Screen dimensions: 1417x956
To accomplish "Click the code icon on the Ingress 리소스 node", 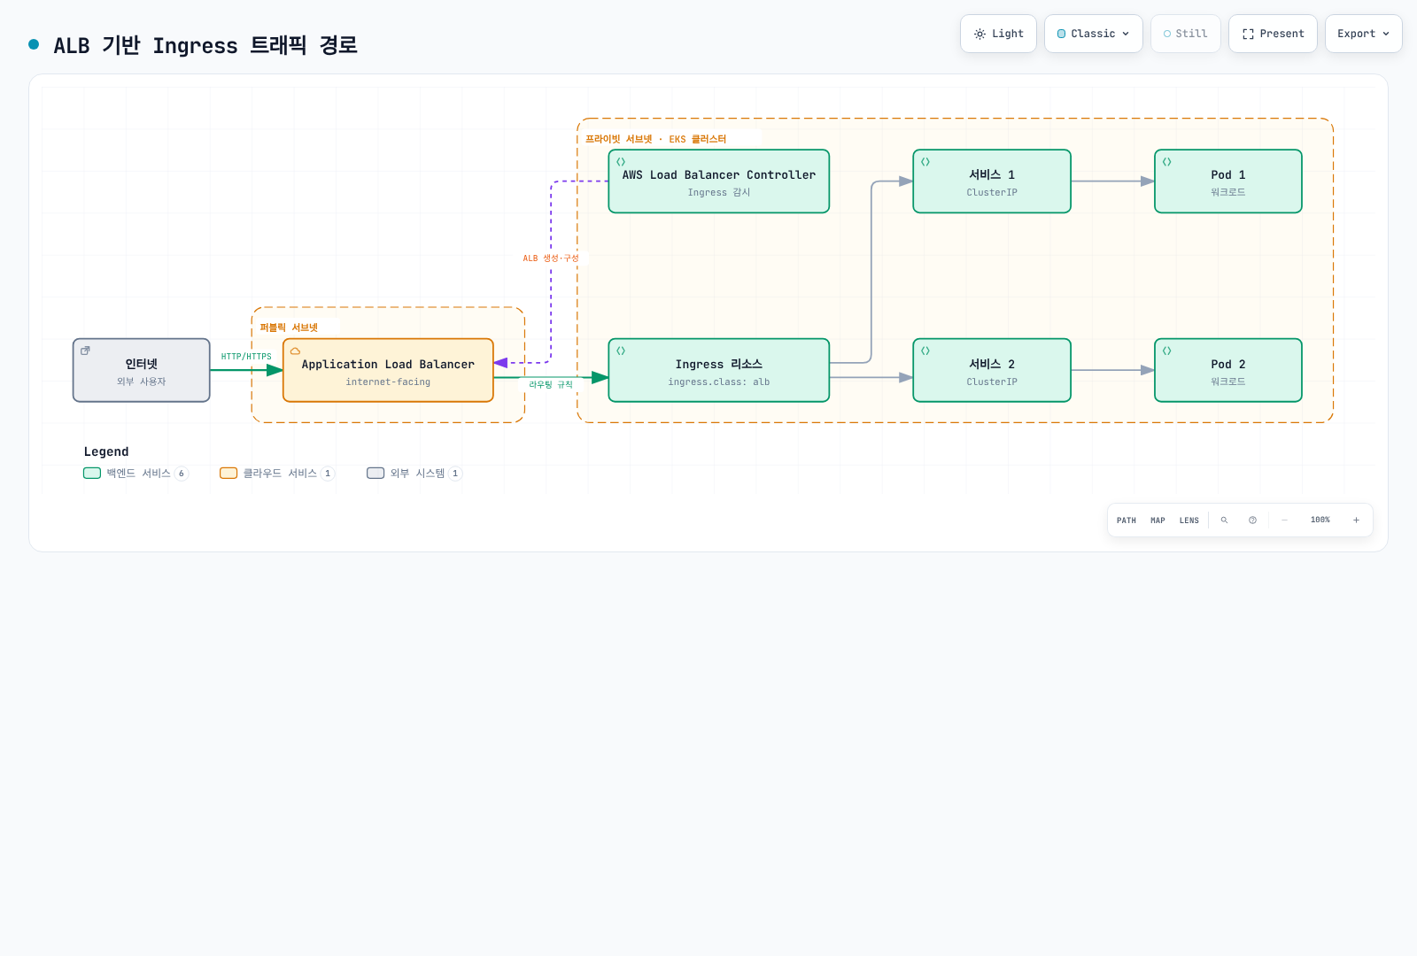I will pyautogui.click(x=621, y=351).
